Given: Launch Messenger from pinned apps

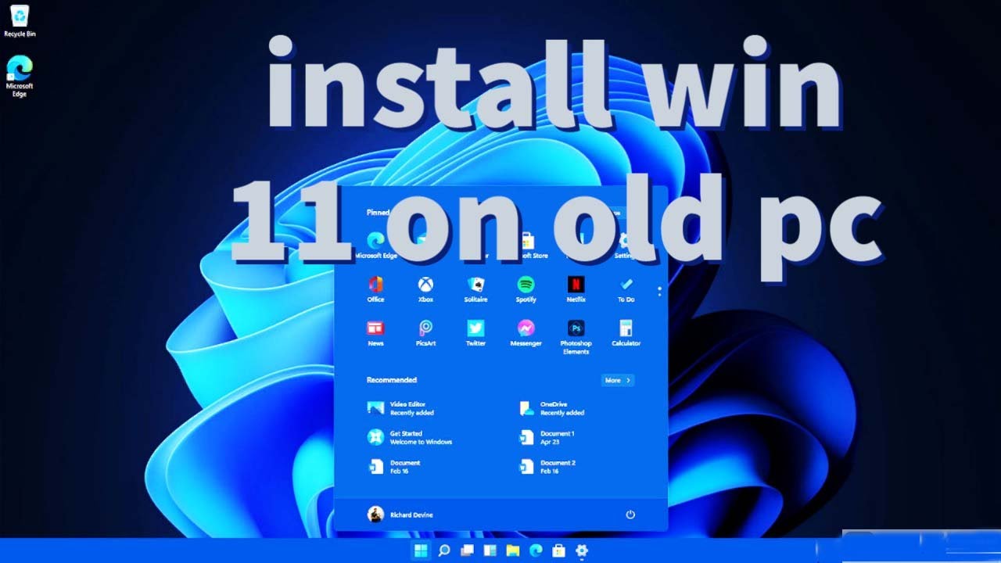Looking at the screenshot, I should [526, 332].
